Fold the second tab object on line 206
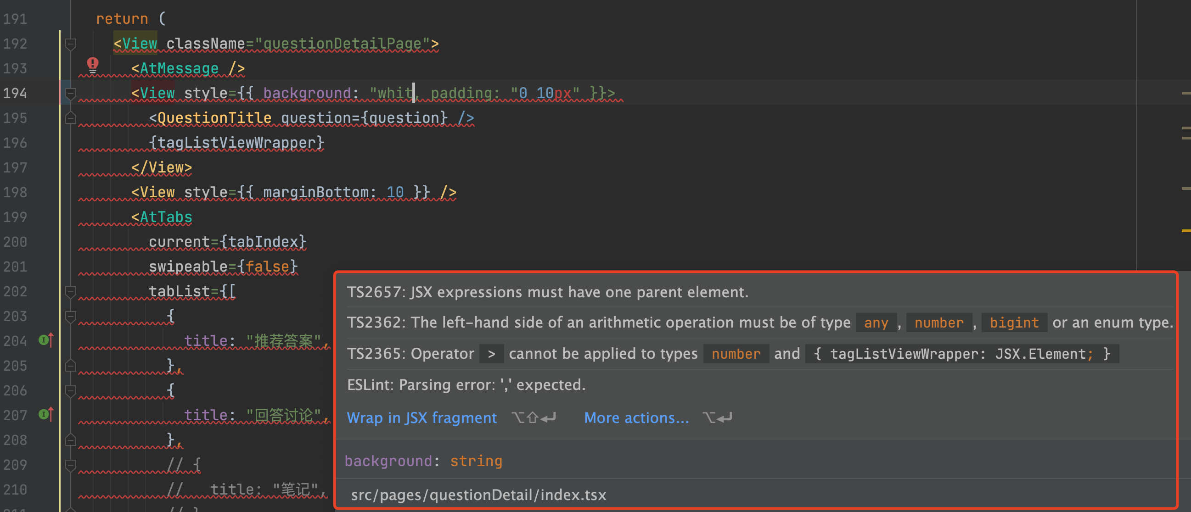1191x512 pixels. click(x=70, y=391)
